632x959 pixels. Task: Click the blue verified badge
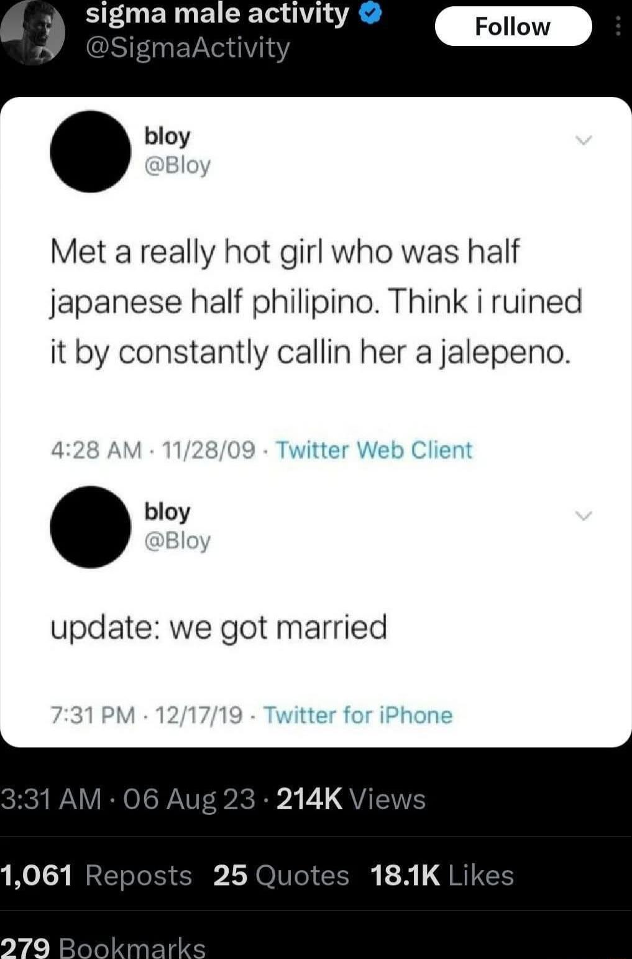click(x=370, y=14)
